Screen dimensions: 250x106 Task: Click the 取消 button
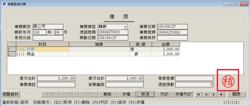click(145, 94)
